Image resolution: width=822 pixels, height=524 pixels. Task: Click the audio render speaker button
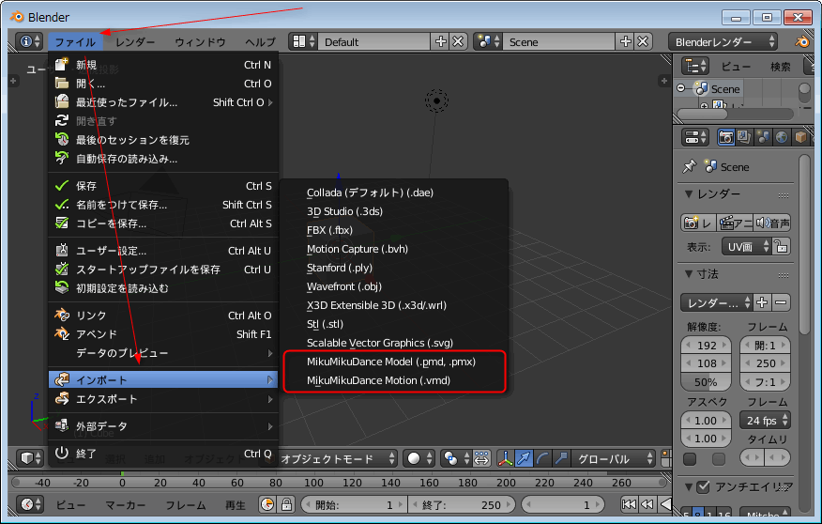click(772, 223)
